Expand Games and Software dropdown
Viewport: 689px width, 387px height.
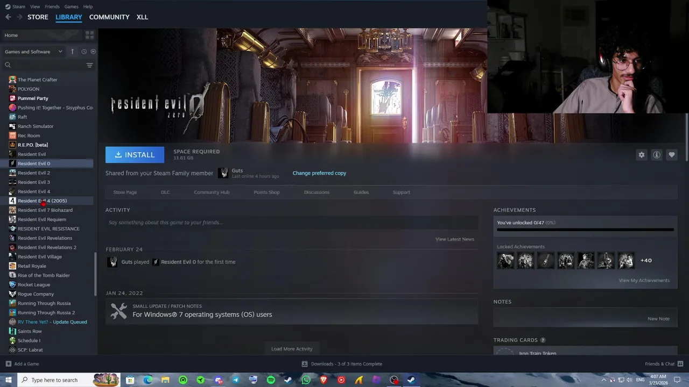pos(33,52)
